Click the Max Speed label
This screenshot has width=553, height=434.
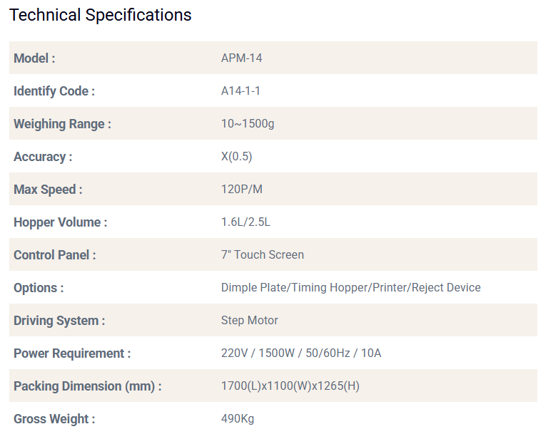[48, 190]
